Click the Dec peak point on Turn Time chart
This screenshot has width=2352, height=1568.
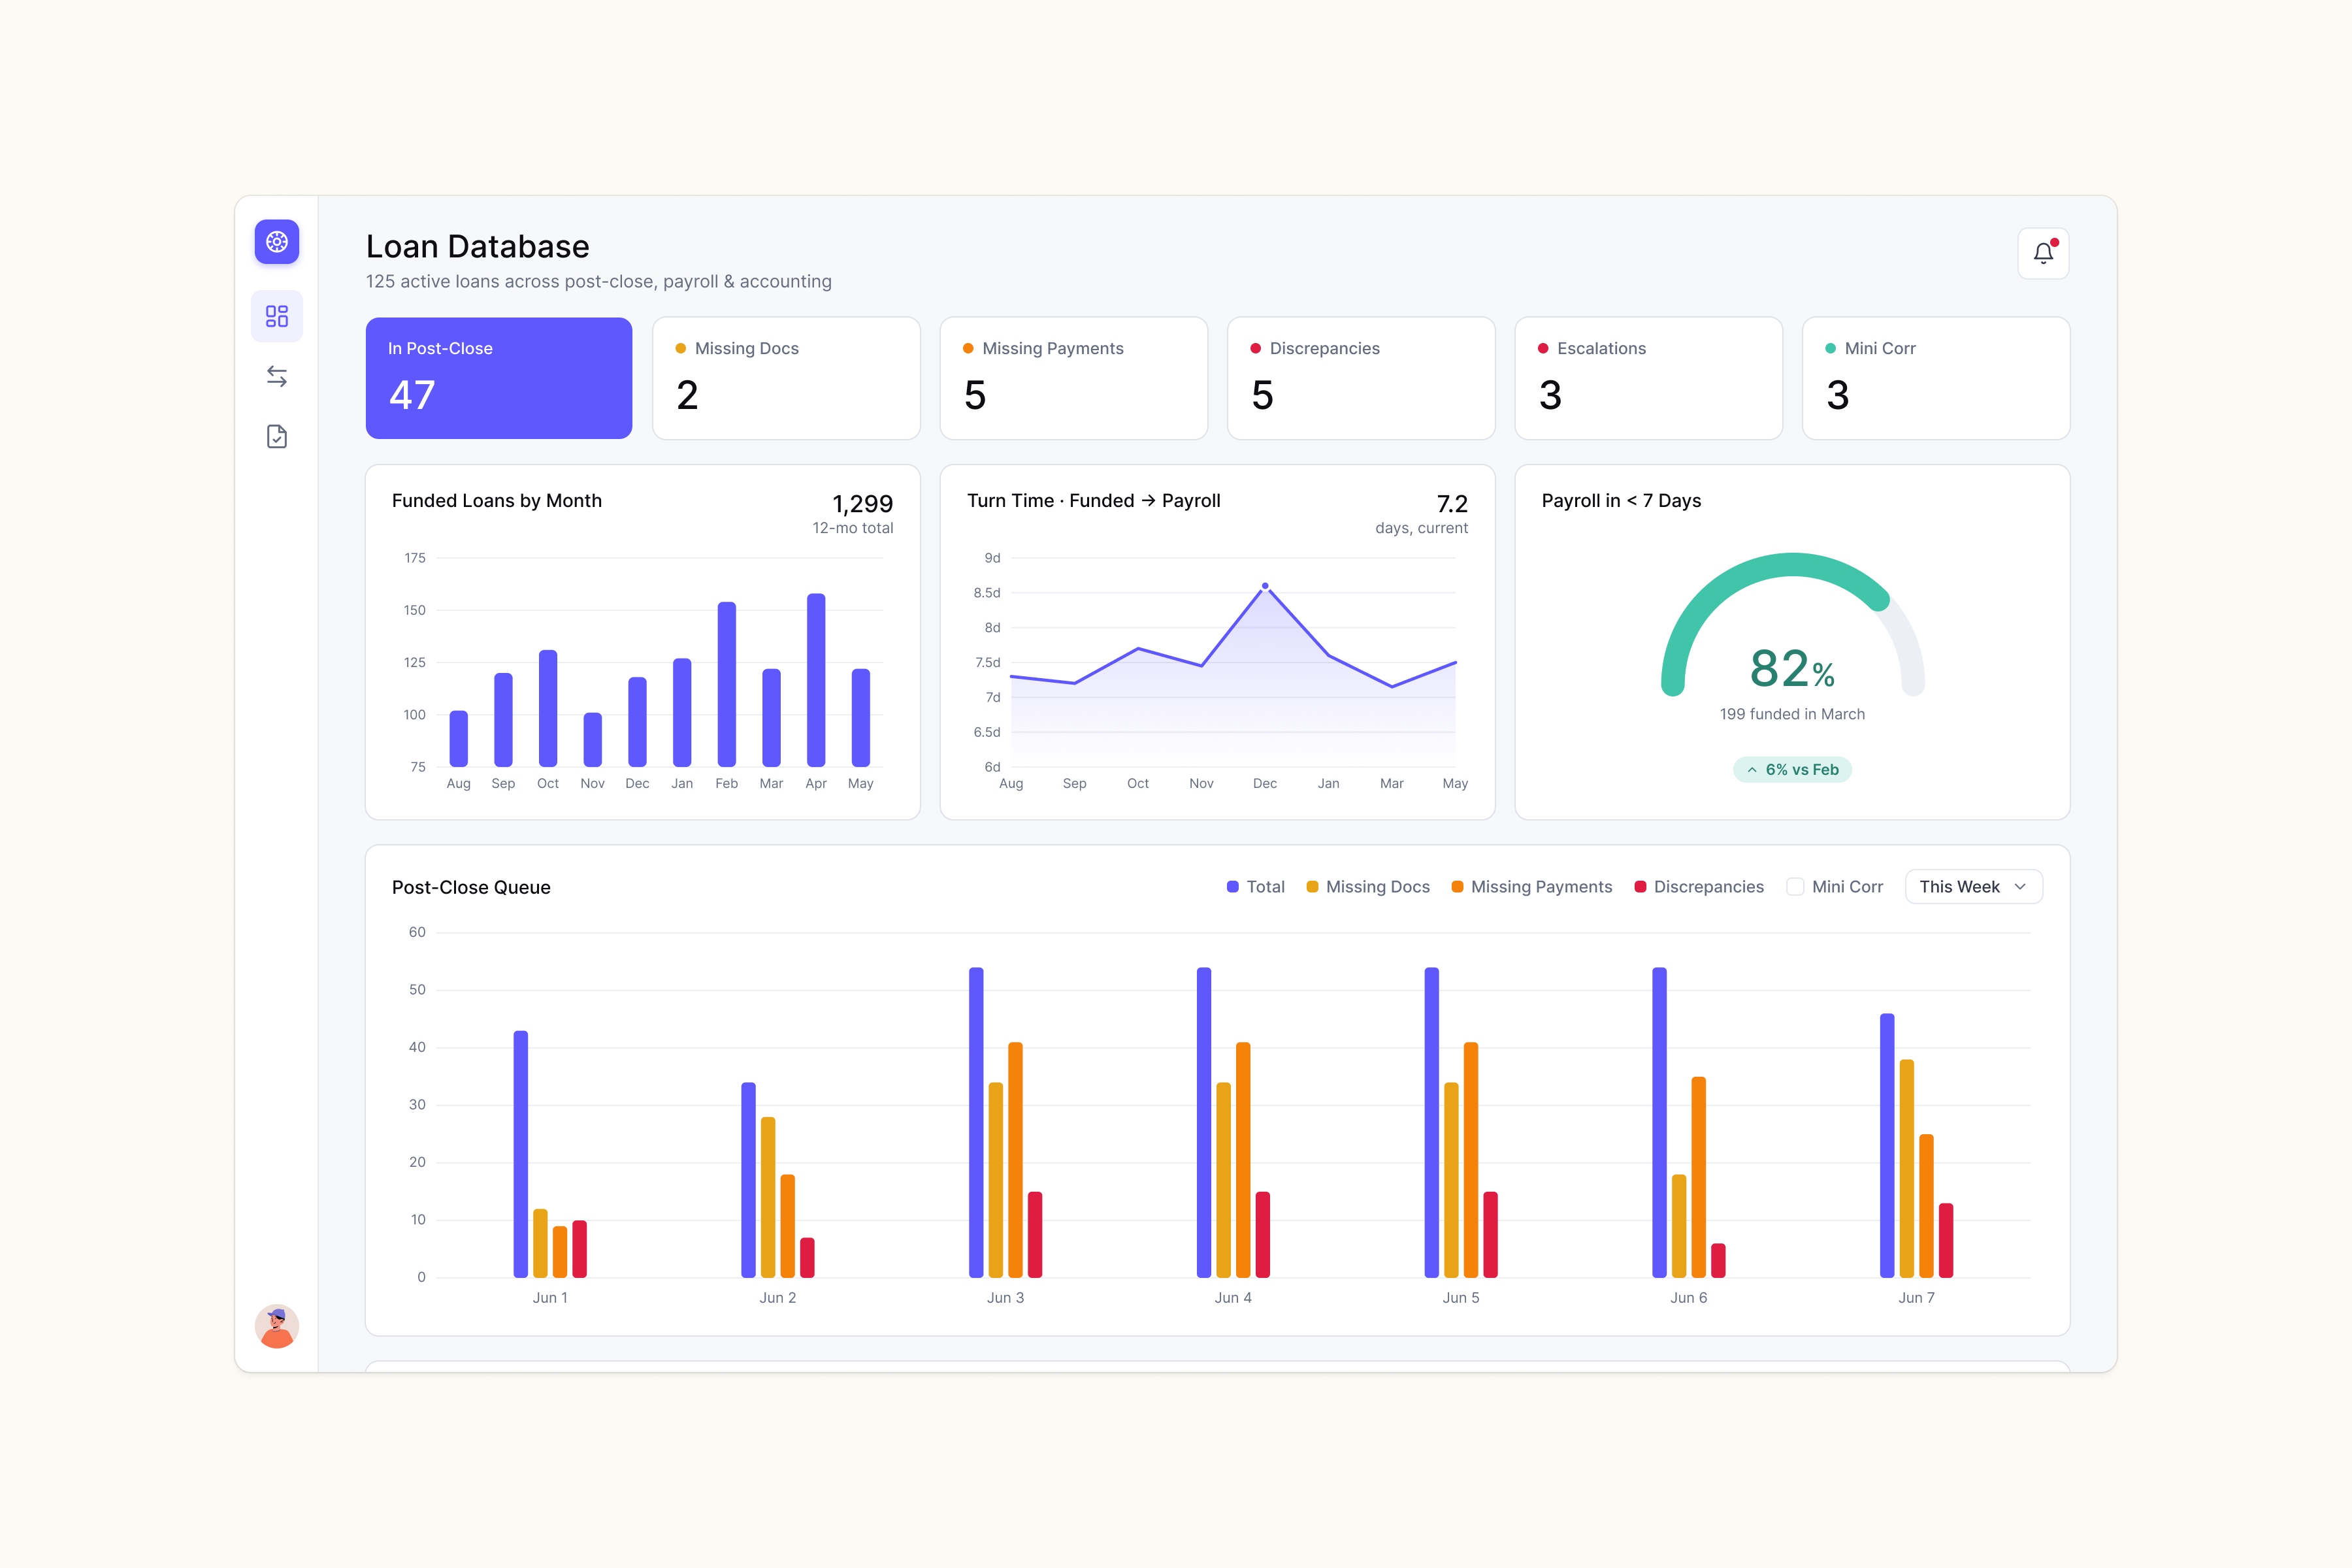1265,586
